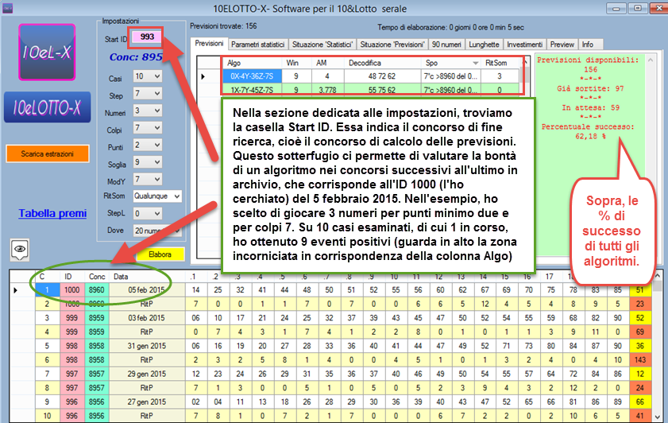Click Conc cell 8958 in row 5
The image size is (668, 423).
(x=97, y=346)
